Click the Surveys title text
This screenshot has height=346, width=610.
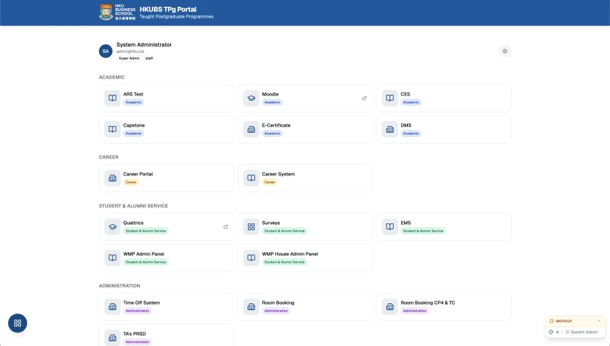point(270,223)
